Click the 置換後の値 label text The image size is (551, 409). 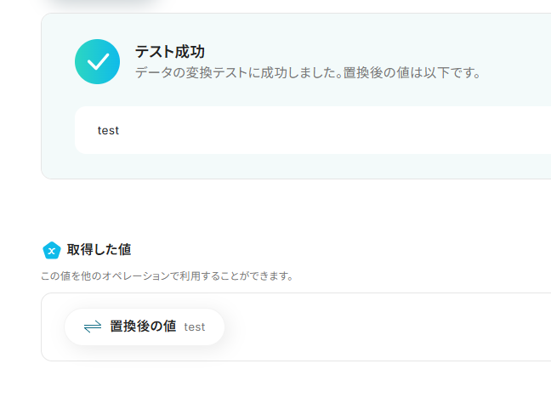(x=143, y=327)
